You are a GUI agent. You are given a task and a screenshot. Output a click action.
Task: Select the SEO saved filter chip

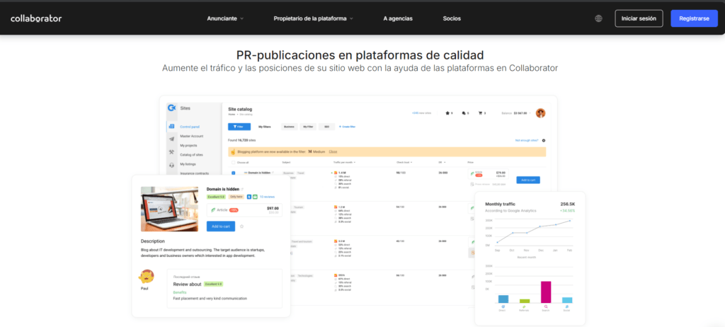point(326,126)
